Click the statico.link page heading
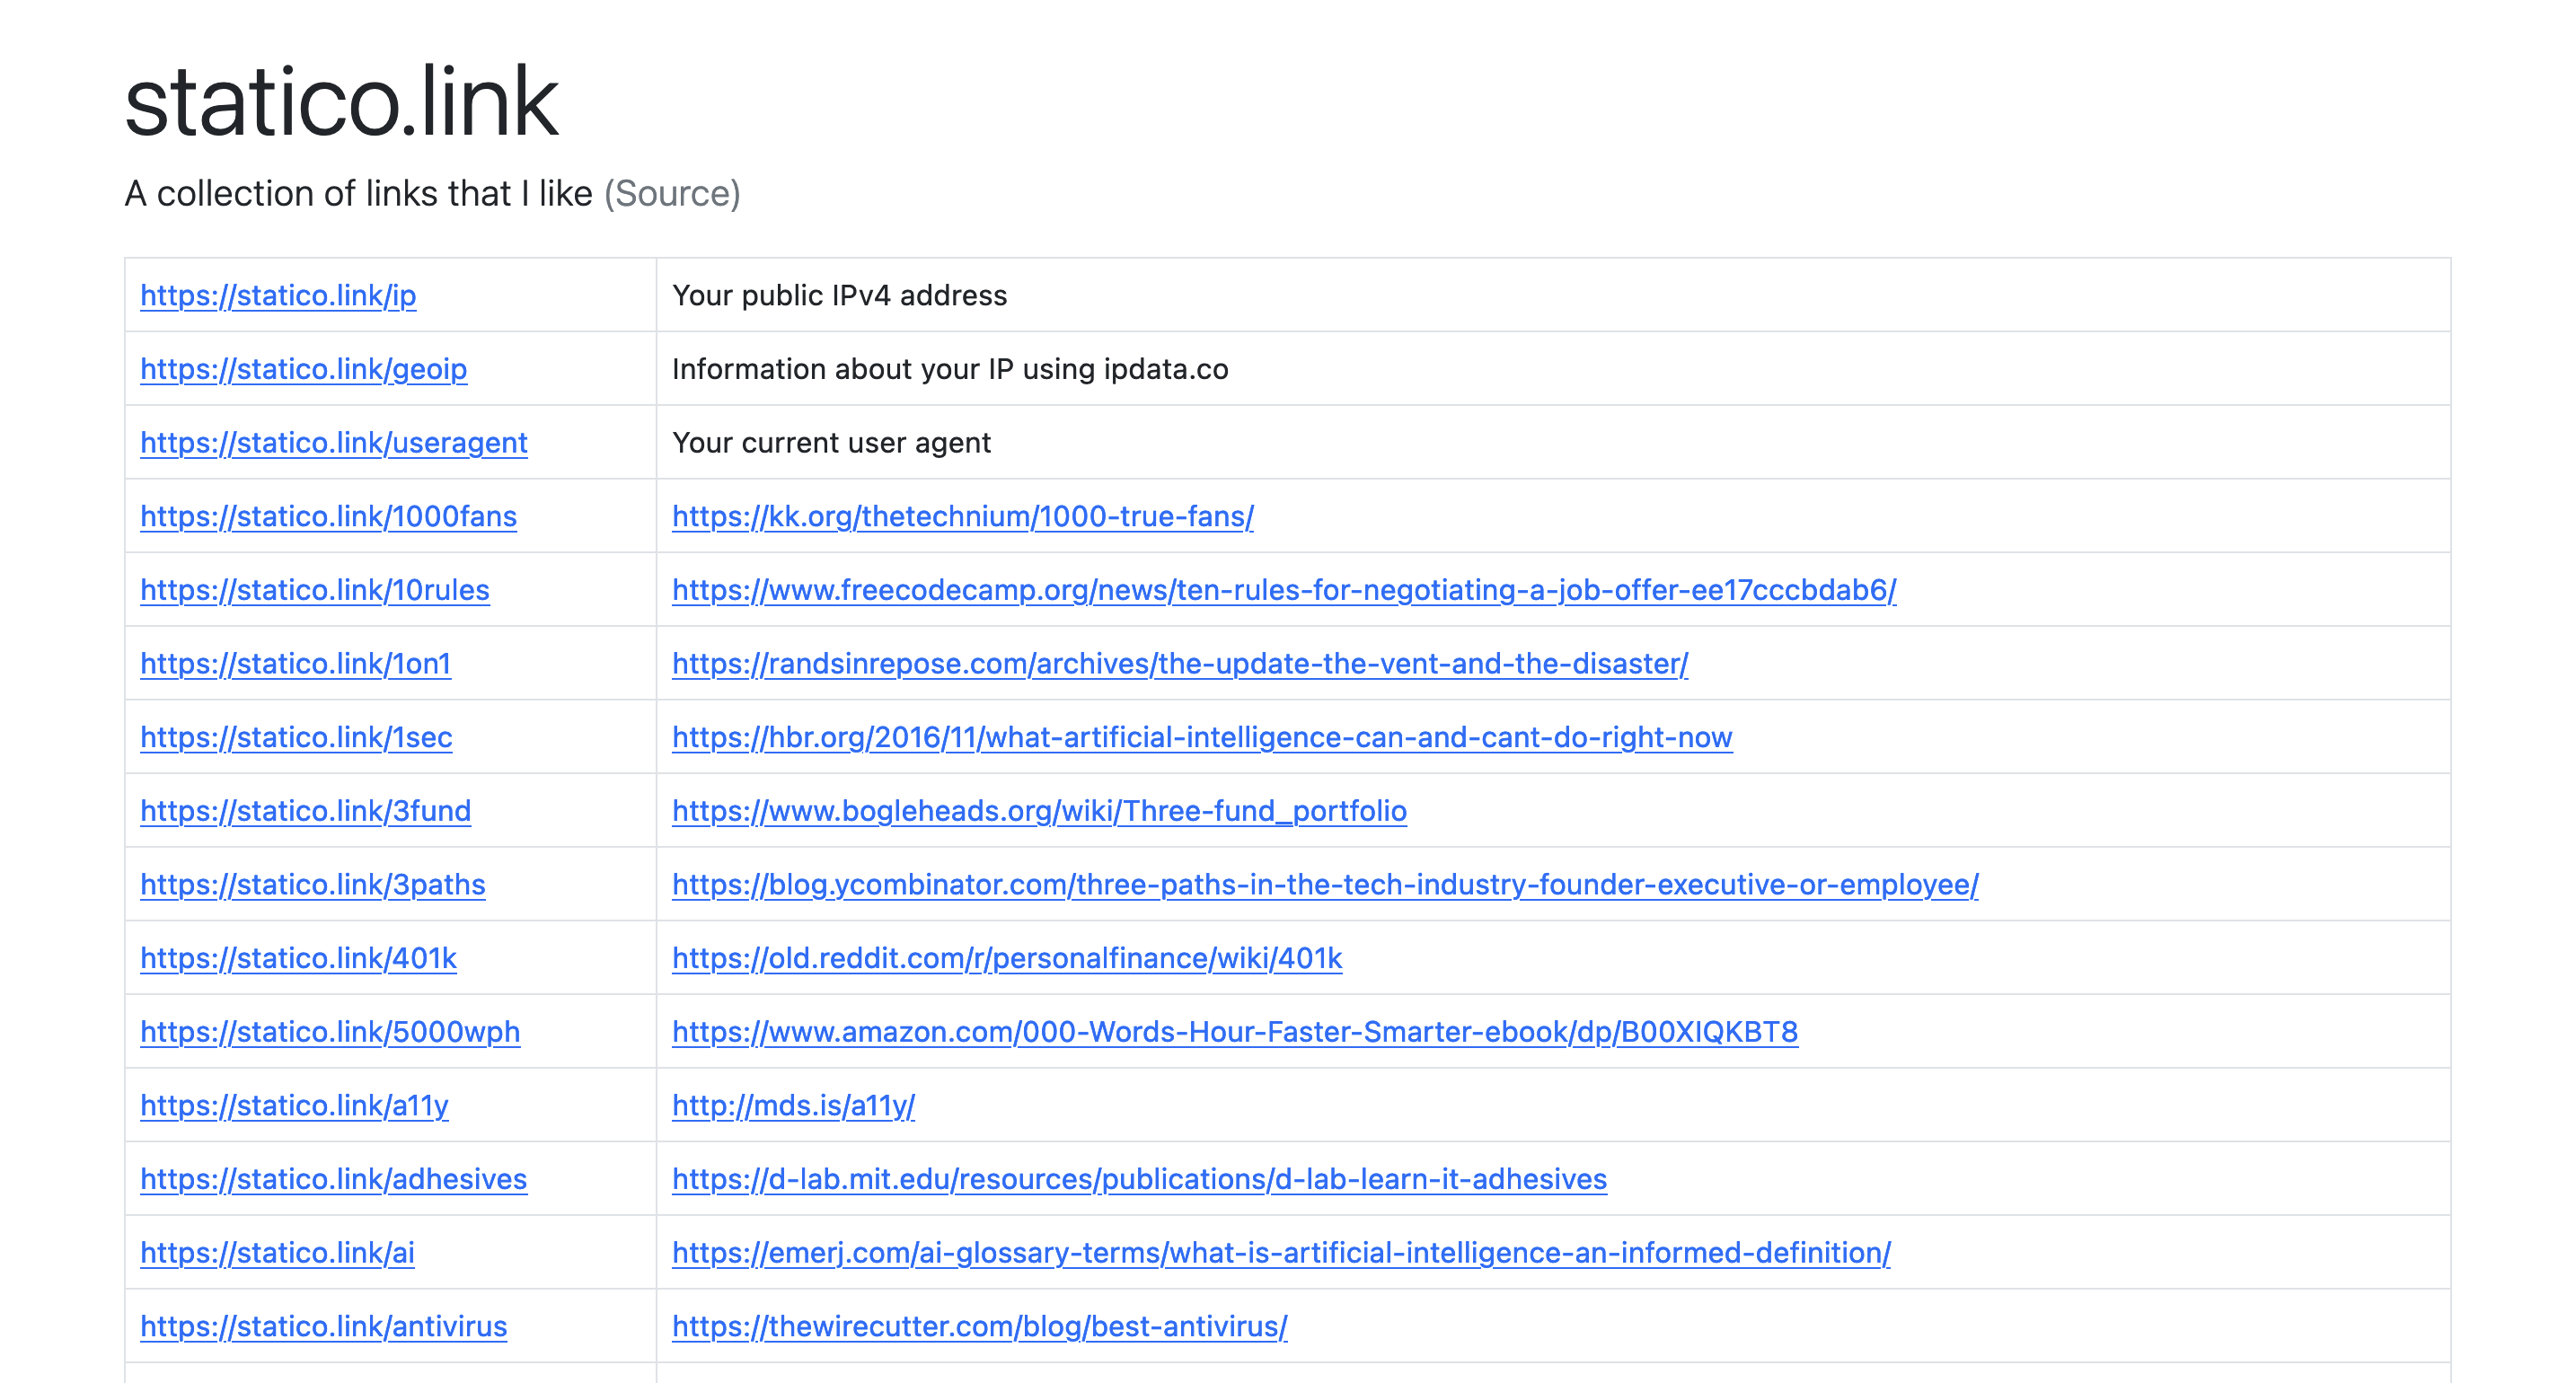 point(341,101)
